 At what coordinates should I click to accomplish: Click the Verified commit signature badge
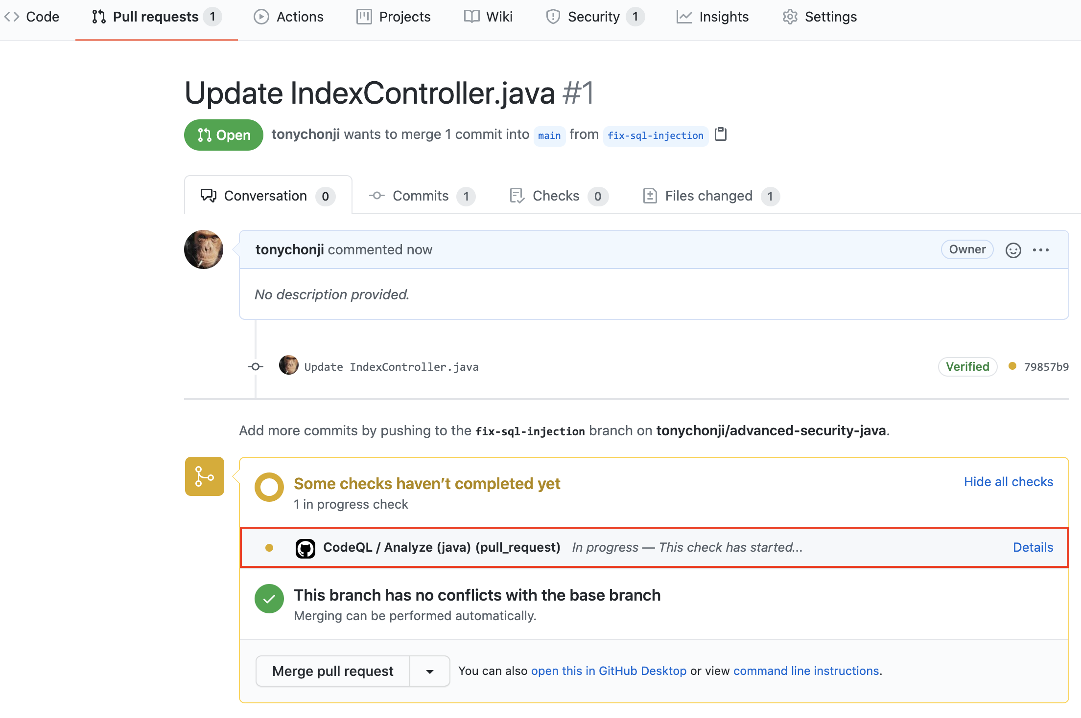tap(967, 367)
